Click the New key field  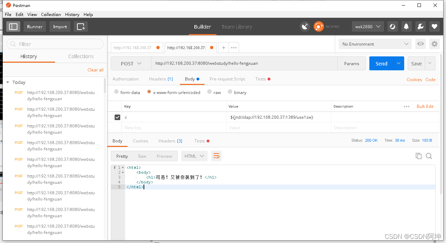tap(174, 128)
